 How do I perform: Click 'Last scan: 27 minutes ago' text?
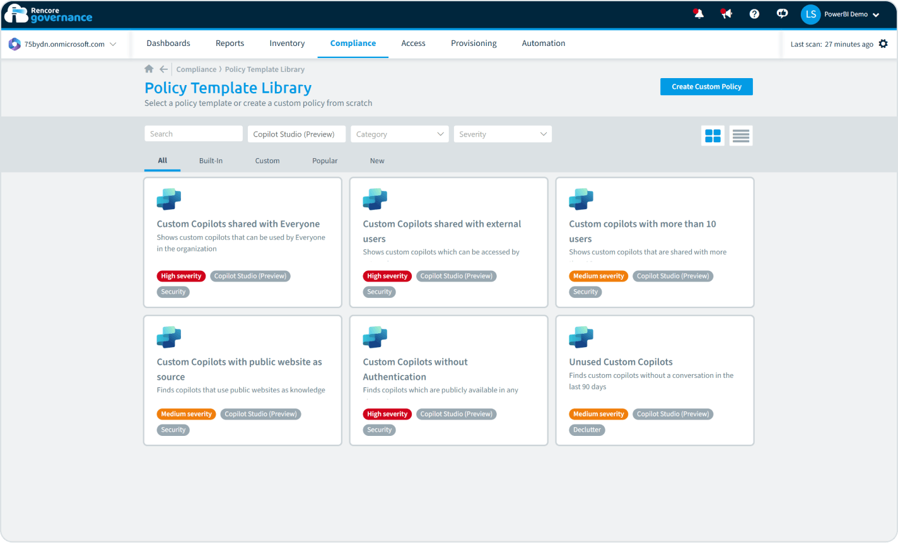(x=832, y=44)
